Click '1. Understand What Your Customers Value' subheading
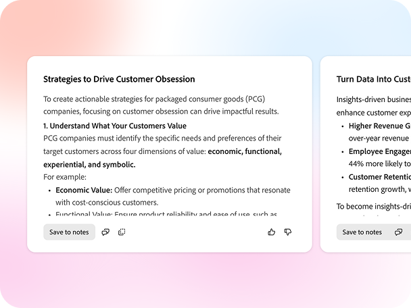 pyautogui.click(x=115, y=126)
